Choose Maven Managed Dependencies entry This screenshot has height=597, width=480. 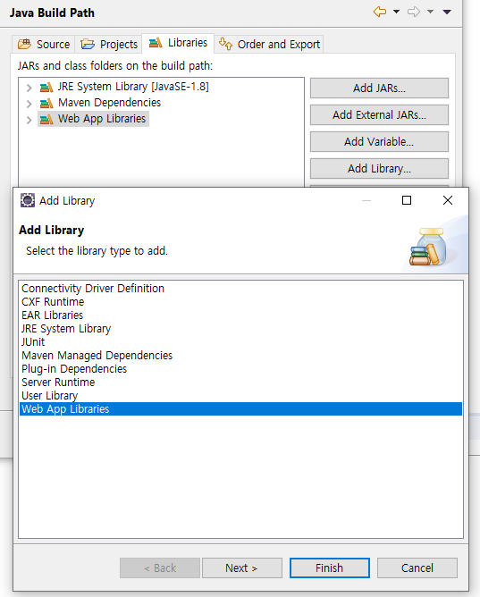click(x=240, y=355)
